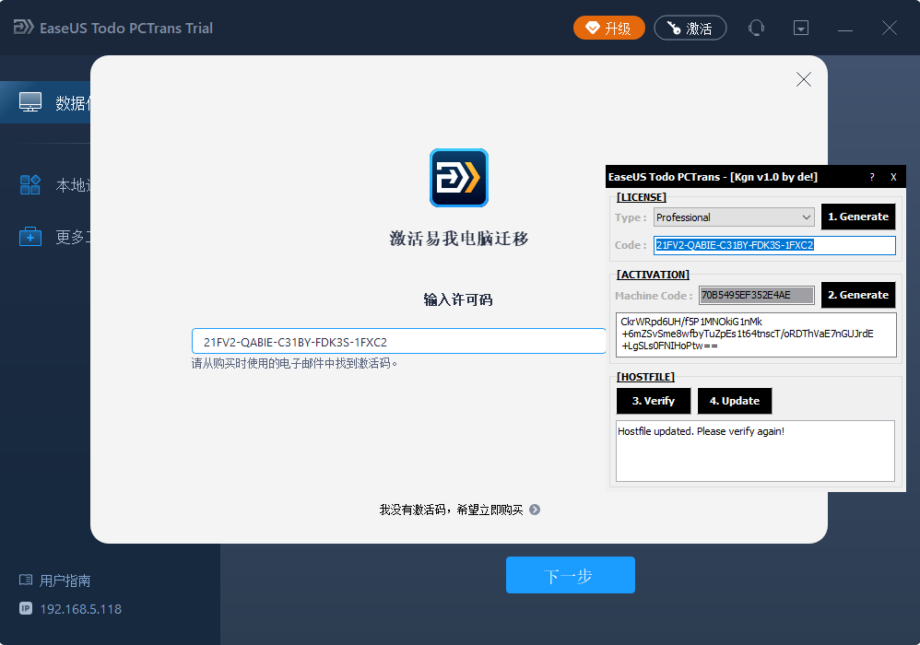Expand the Type dropdown showing Professional
The height and width of the screenshot is (645, 920).
coord(734,217)
